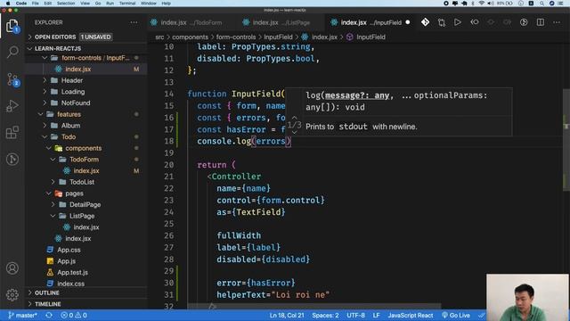The height and width of the screenshot is (321, 570).
Task: Click the components breadcrumb
Action: [x=190, y=37]
